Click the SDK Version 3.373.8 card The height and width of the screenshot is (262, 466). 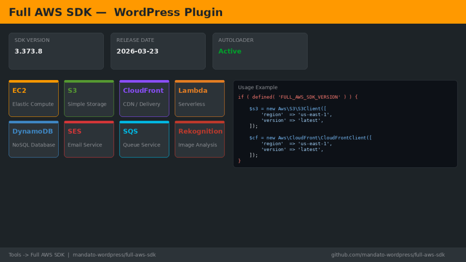click(x=56, y=51)
